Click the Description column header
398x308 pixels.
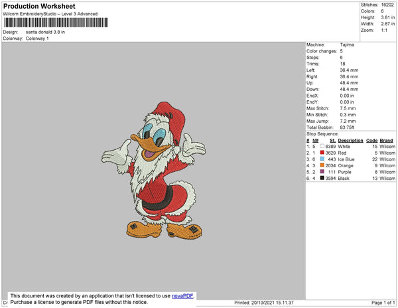pyautogui.click(x=350, y=140)
